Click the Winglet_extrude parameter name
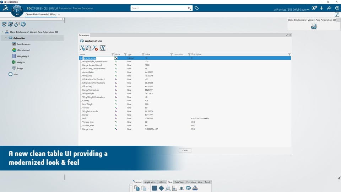The image size is (341, 192). pyautogui.click(x=90, y=111)
